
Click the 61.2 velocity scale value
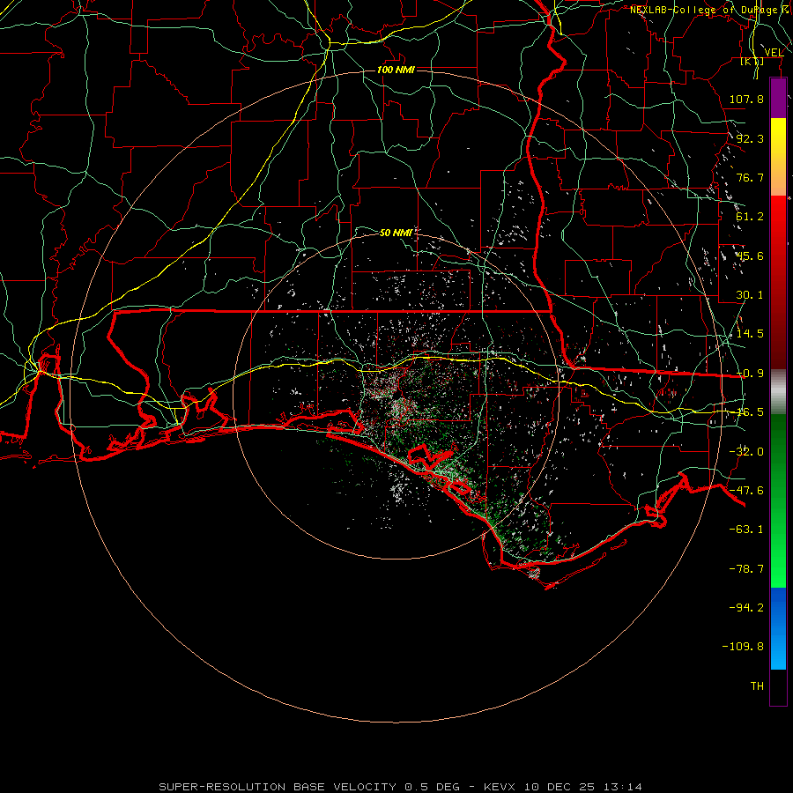(x=750, y=217)
